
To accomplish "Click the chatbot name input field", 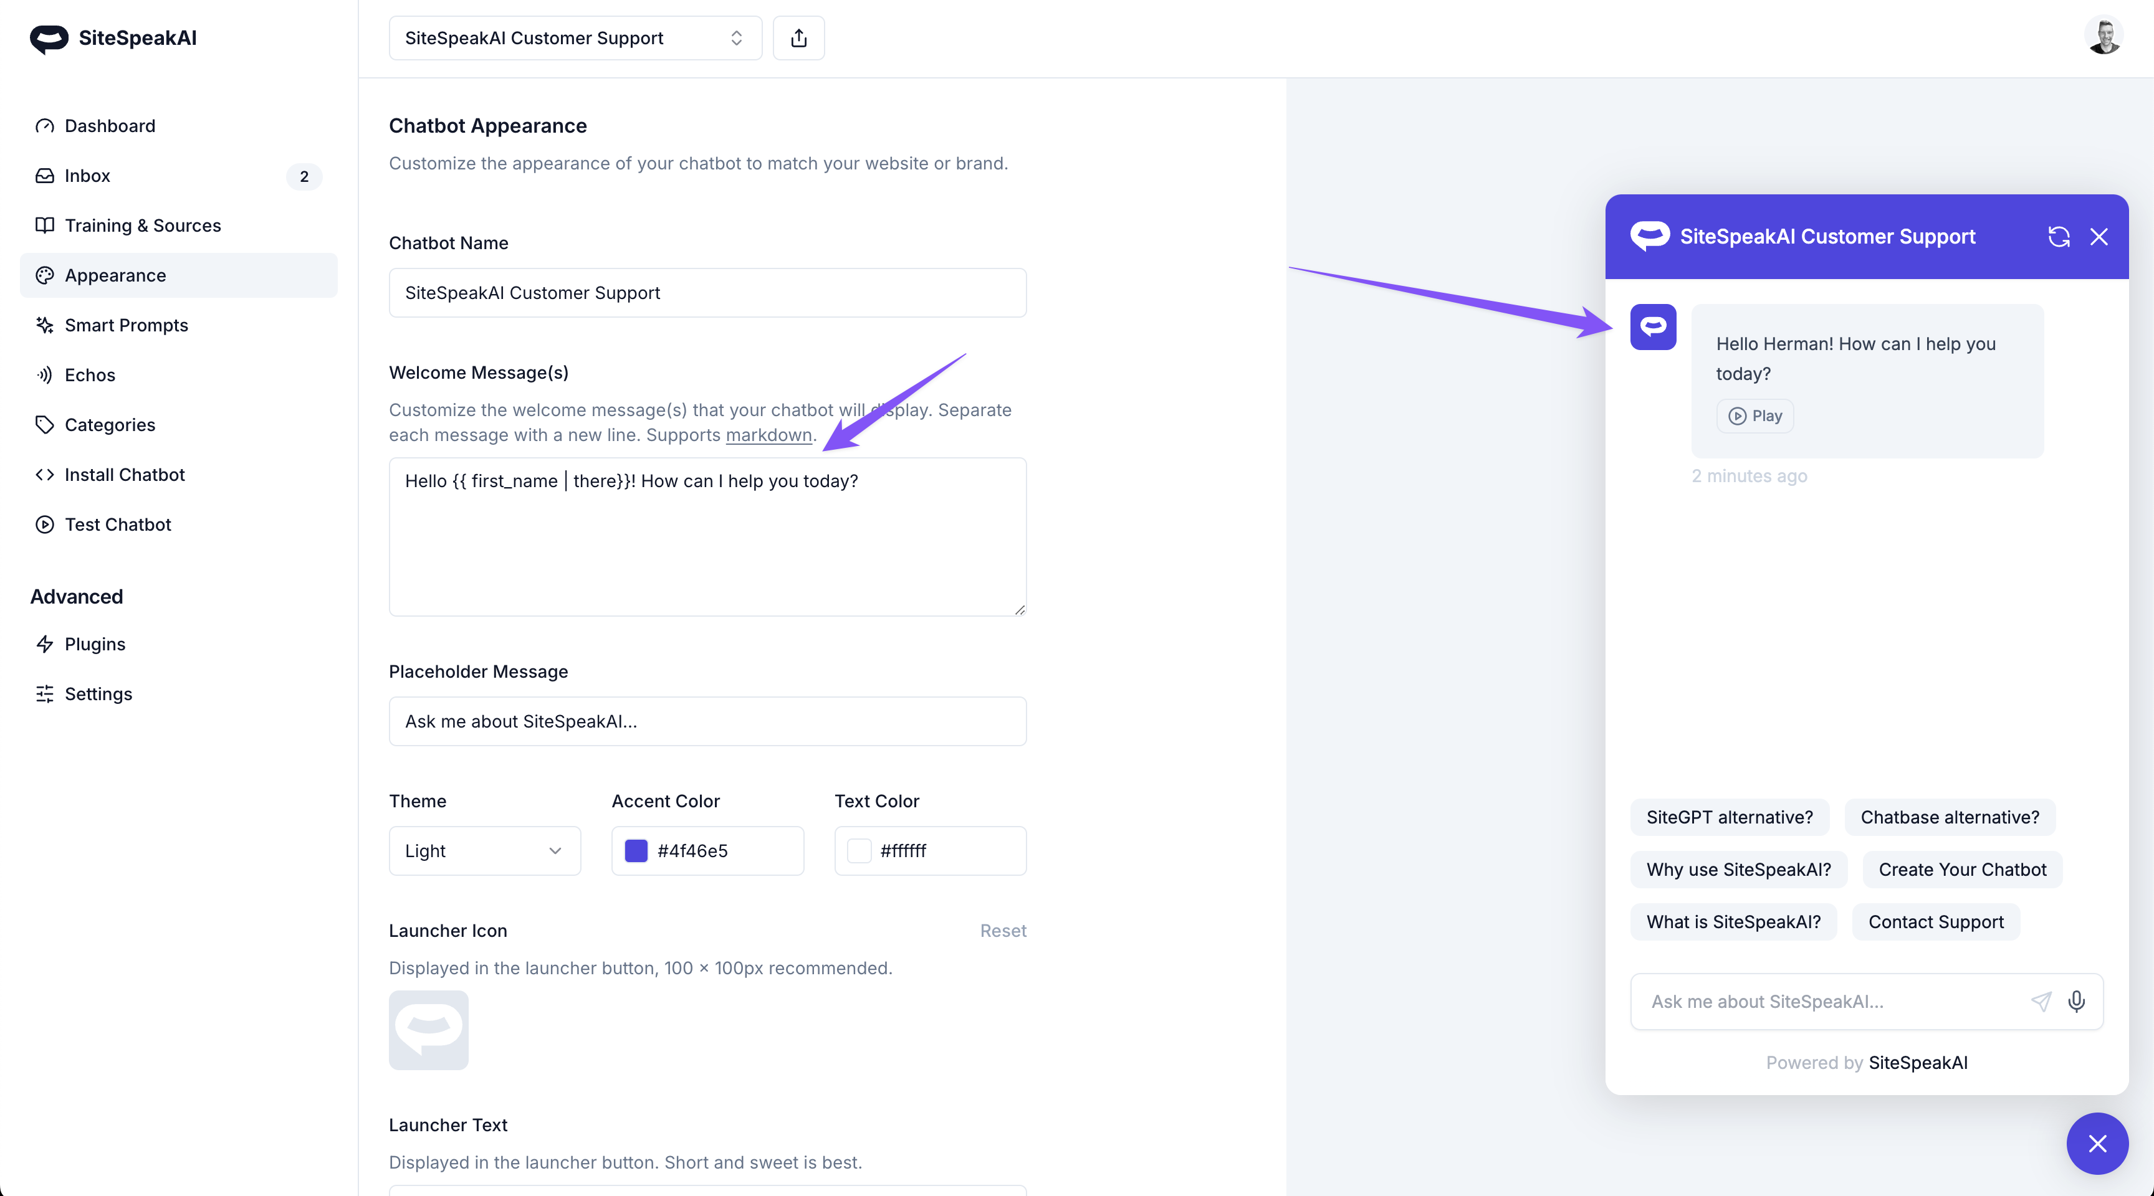I will [x=707, y=292].
